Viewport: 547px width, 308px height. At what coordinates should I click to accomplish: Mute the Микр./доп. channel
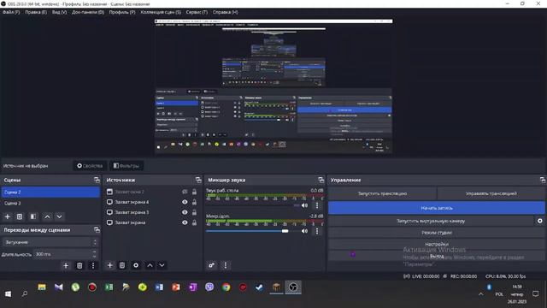click(304, 231)
